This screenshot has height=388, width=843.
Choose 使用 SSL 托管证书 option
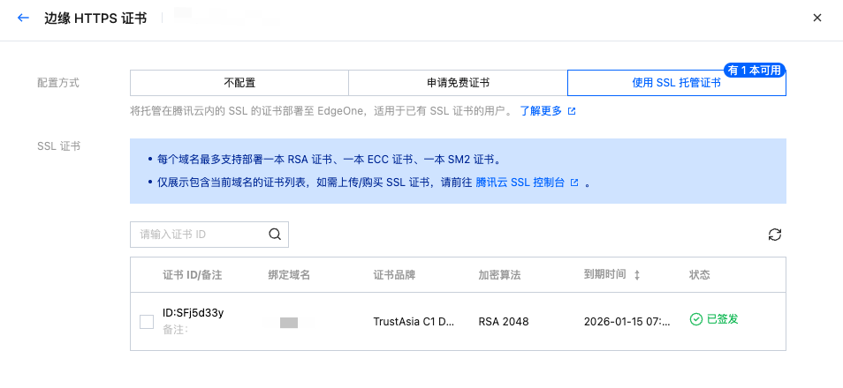(x=676, y=83)
